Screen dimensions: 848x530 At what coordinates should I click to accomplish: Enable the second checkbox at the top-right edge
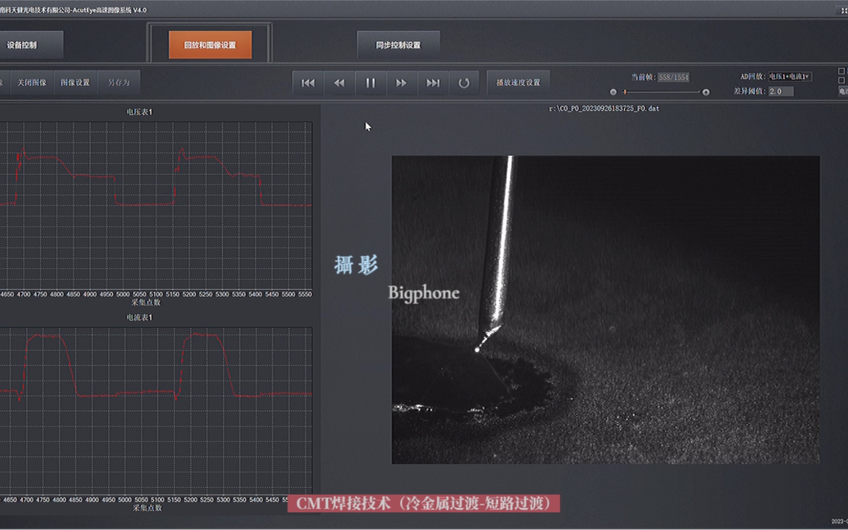841,79
